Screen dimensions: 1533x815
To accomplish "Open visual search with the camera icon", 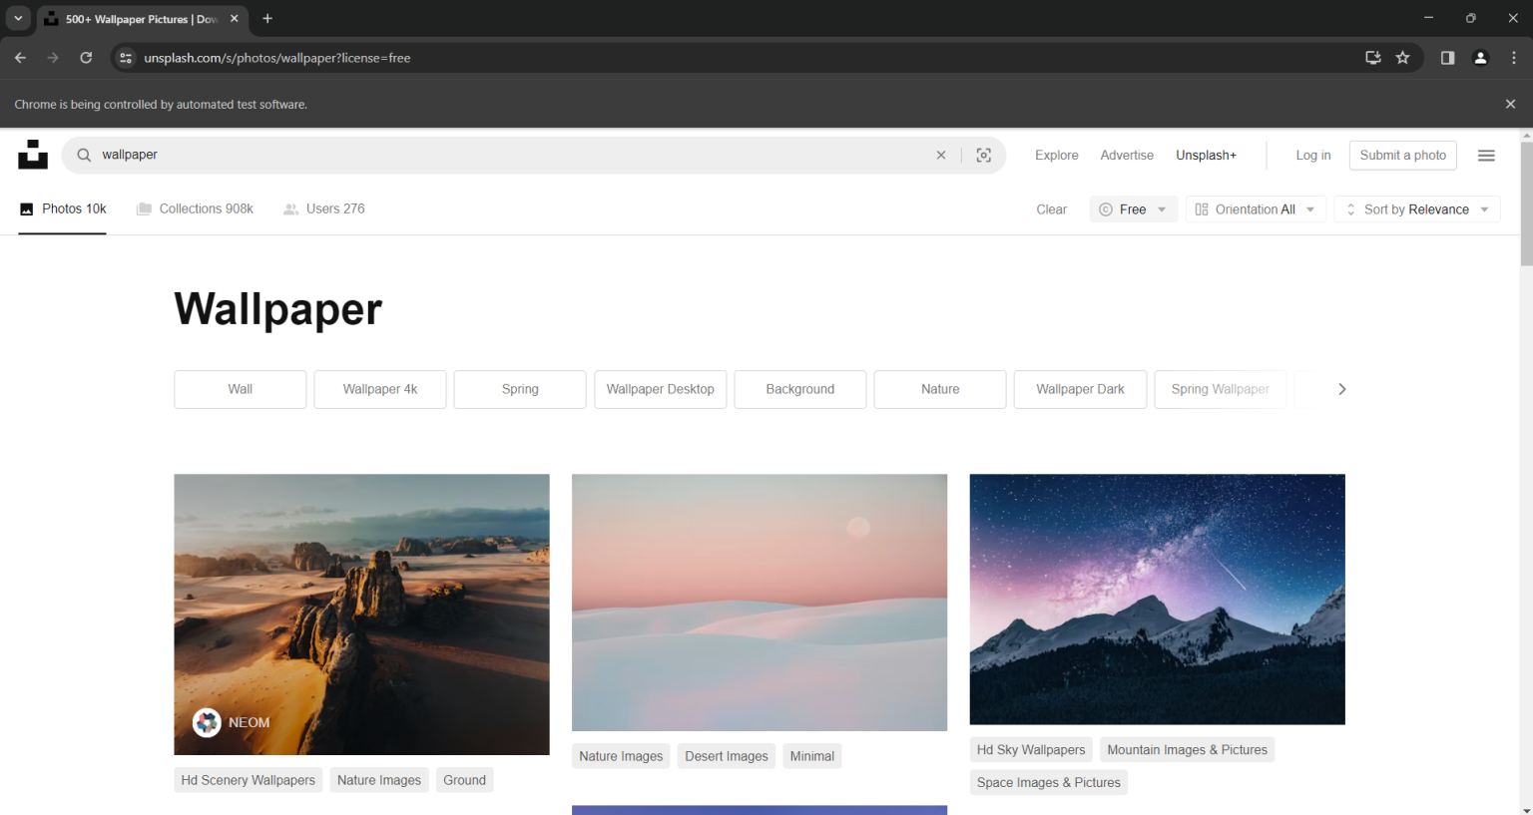I will [983, 155].
